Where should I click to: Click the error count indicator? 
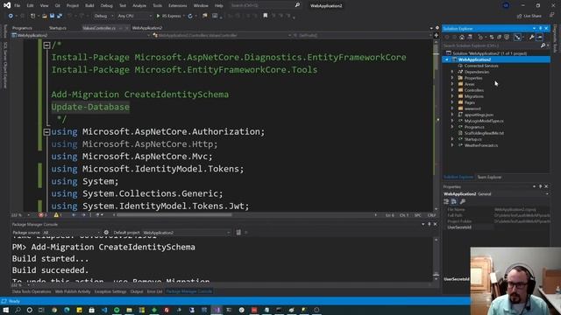pos(43,215)
